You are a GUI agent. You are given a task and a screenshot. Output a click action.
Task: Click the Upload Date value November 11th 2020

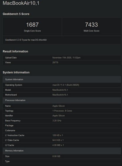(x=66, y=58)
